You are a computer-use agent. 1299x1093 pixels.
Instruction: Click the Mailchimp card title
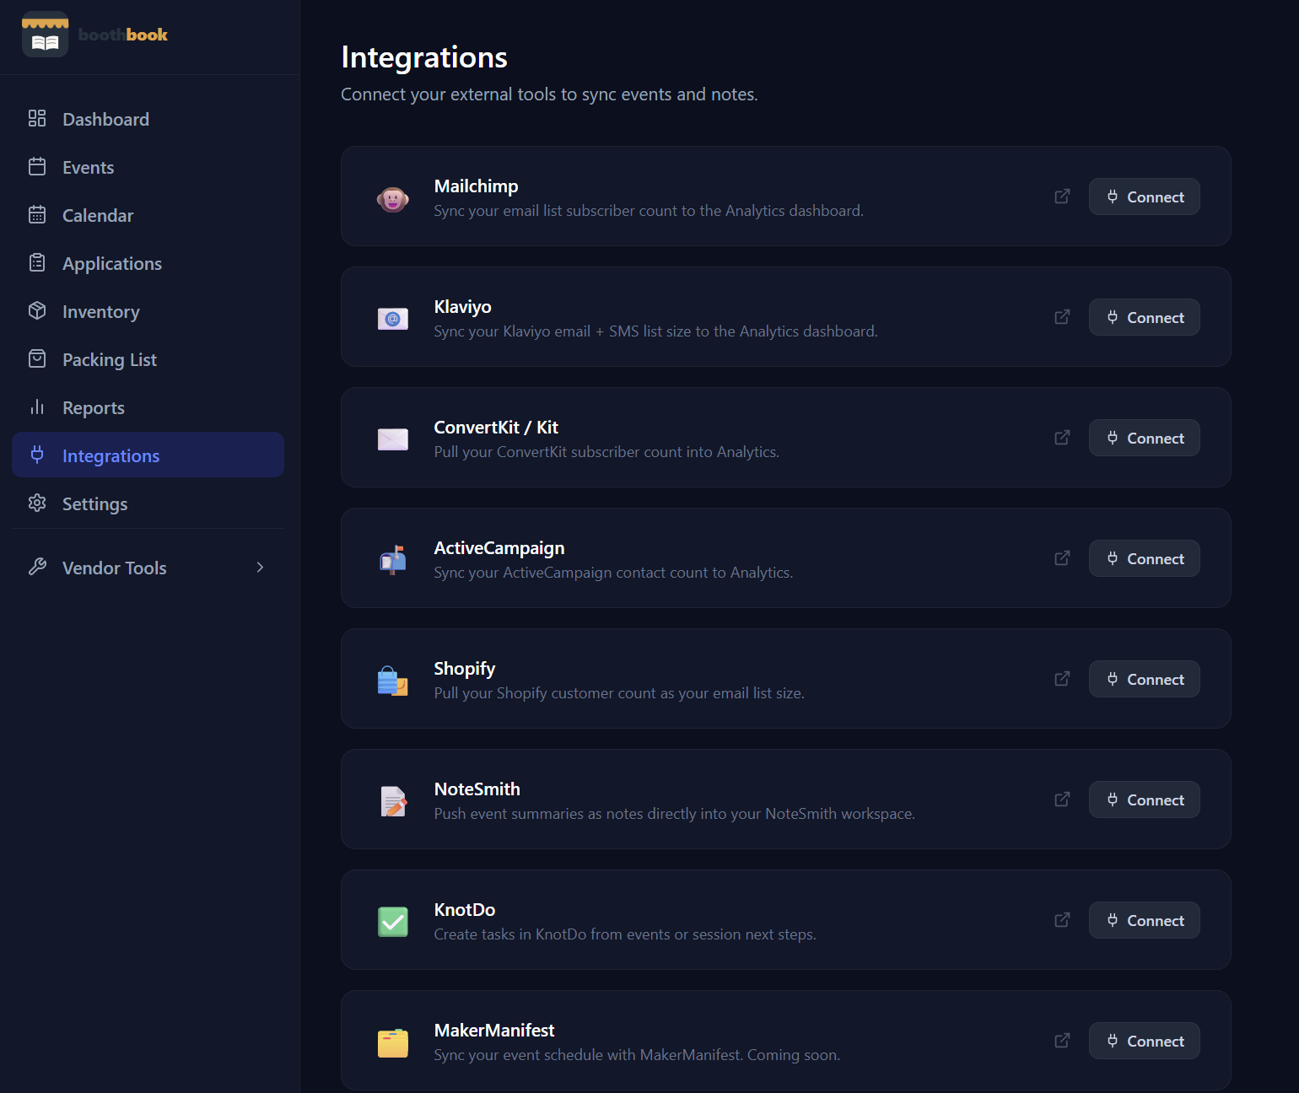pos(476,186)
